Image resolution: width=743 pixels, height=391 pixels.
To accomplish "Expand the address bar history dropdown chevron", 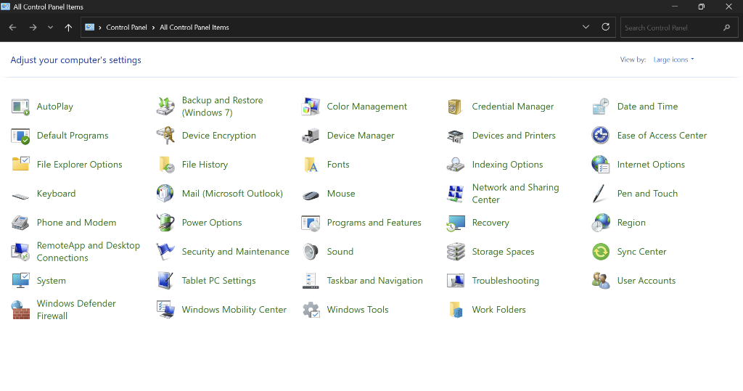I will click(586, 27).
